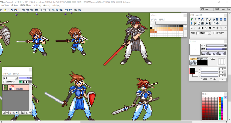The width and height of the screenshot is (231, 123).
Task: Open the レイヤ(L) menu in layer panel
Action: pyautogui.click(x=7, y=74)
